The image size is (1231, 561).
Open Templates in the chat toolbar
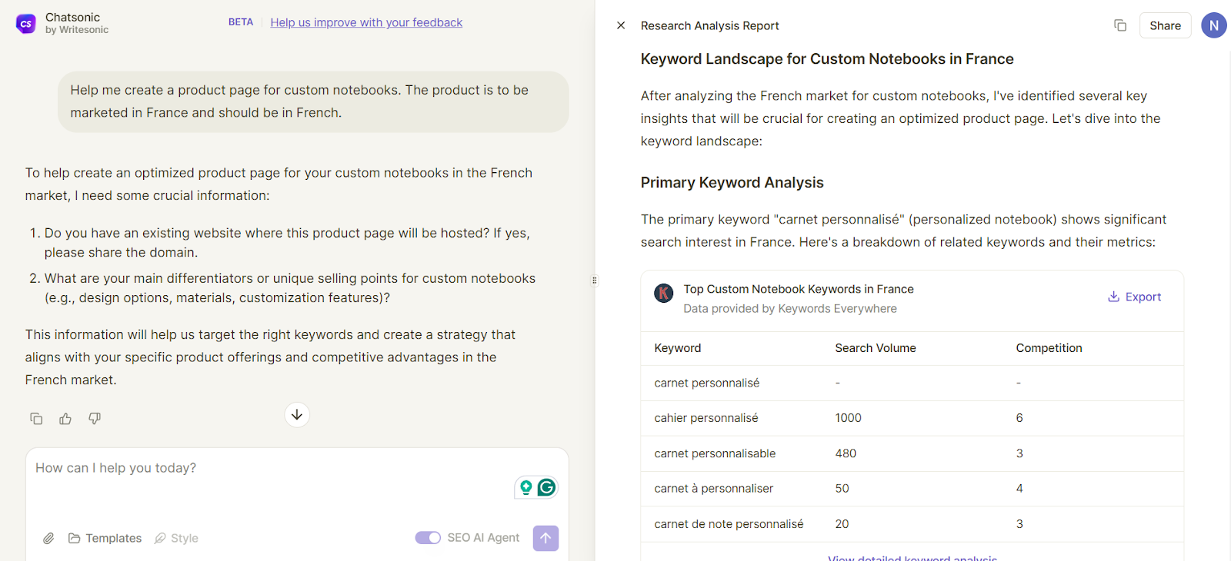click(x=105, y=539)
